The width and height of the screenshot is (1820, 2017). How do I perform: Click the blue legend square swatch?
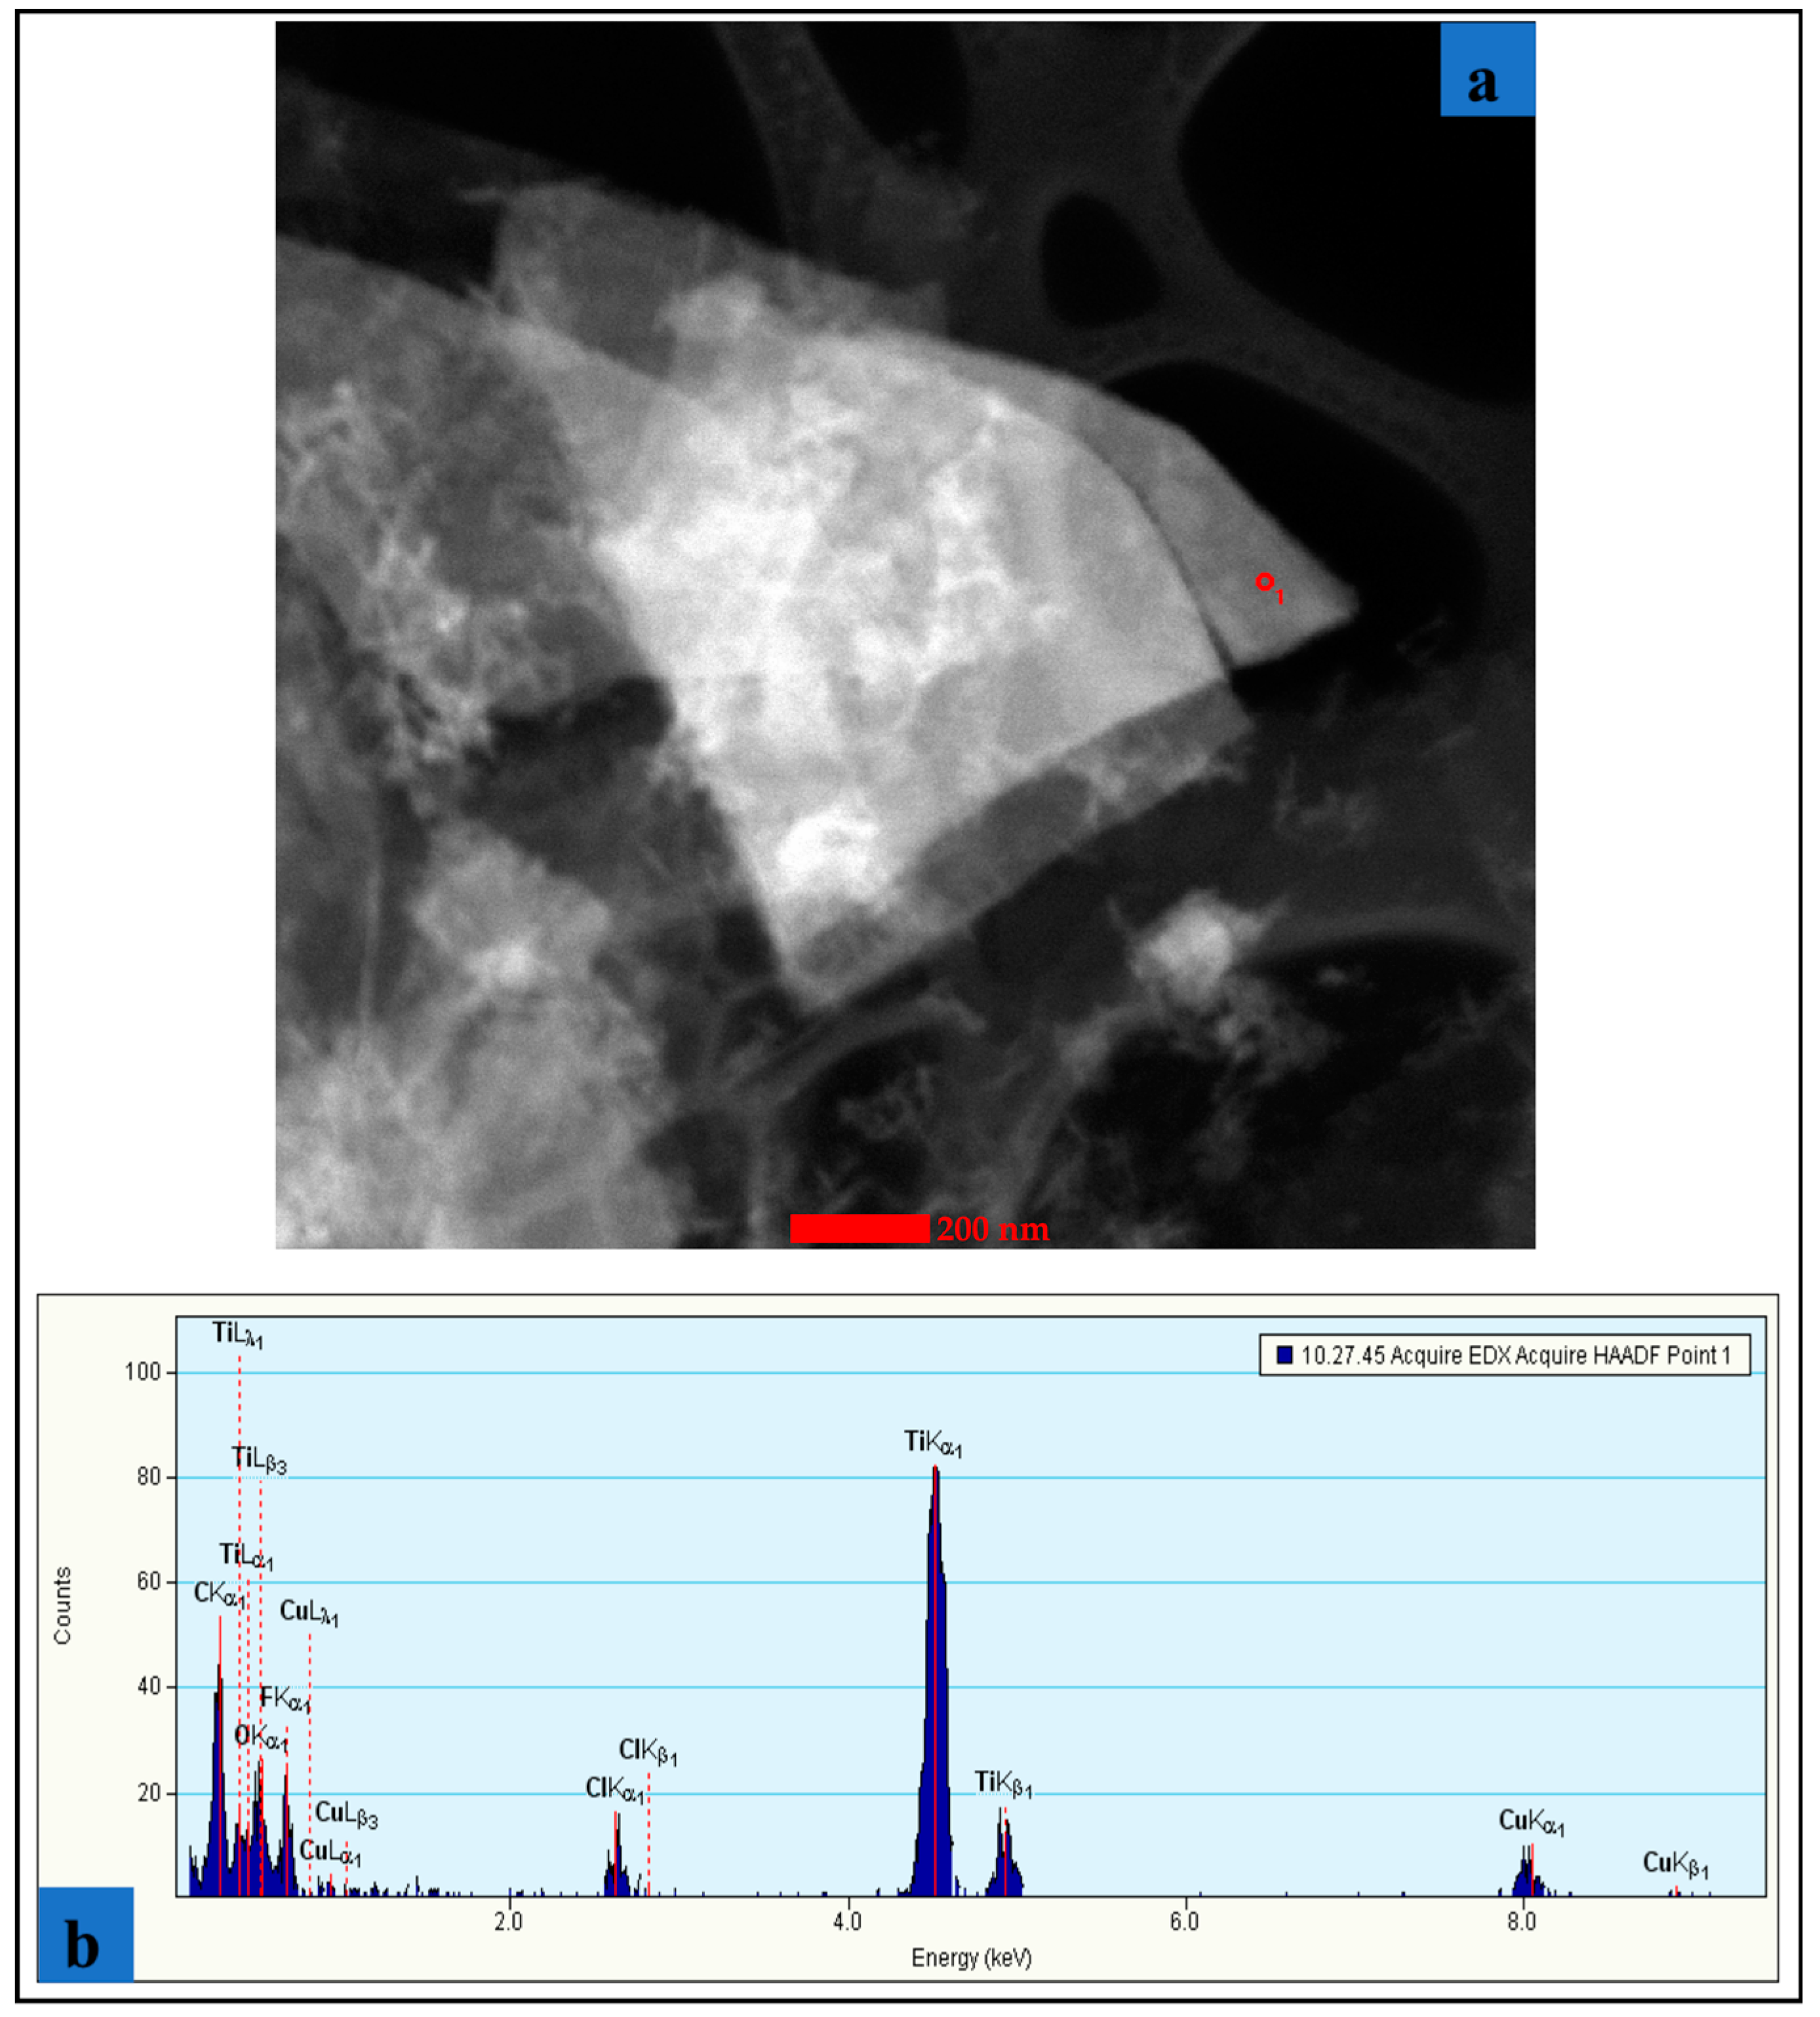(x=1285, y=1355)
